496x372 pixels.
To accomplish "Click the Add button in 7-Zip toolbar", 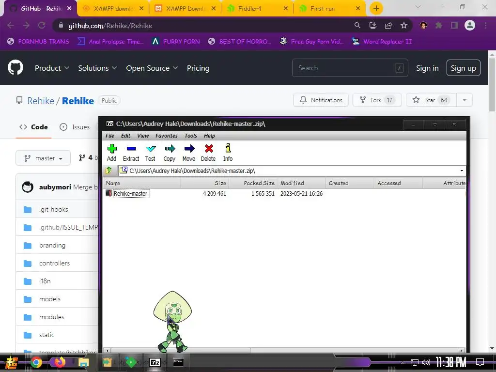I will tap(112, 153).
